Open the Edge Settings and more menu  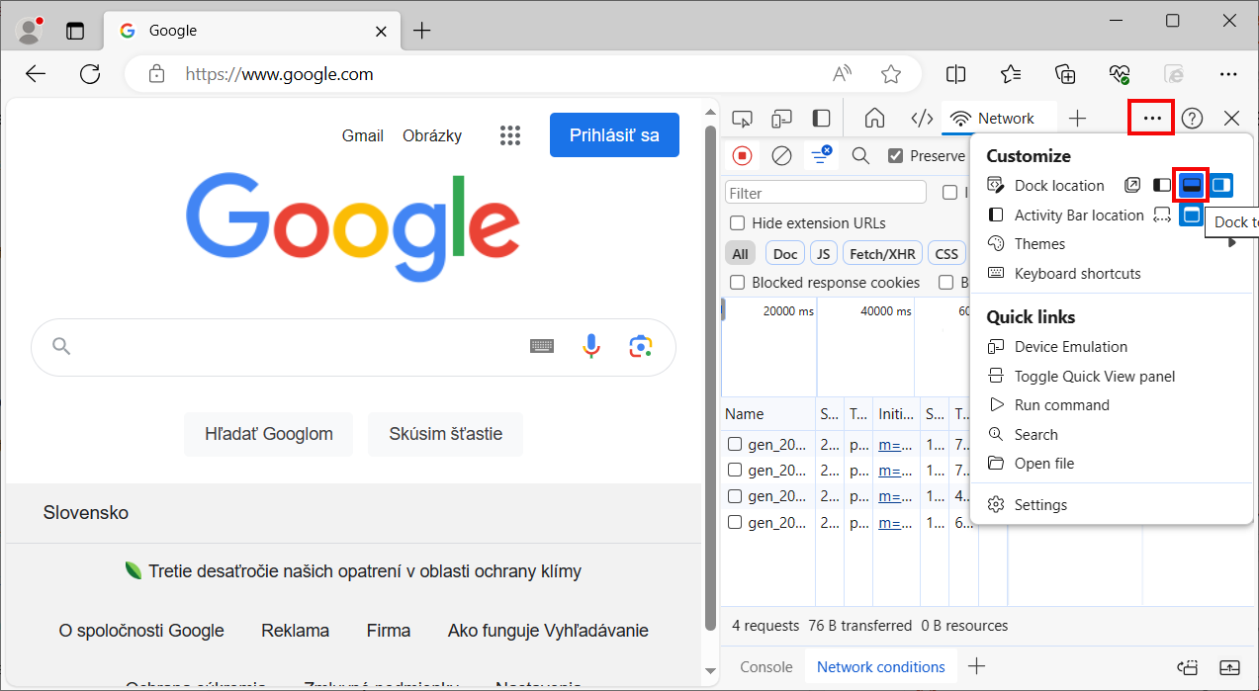[1228, 74]
